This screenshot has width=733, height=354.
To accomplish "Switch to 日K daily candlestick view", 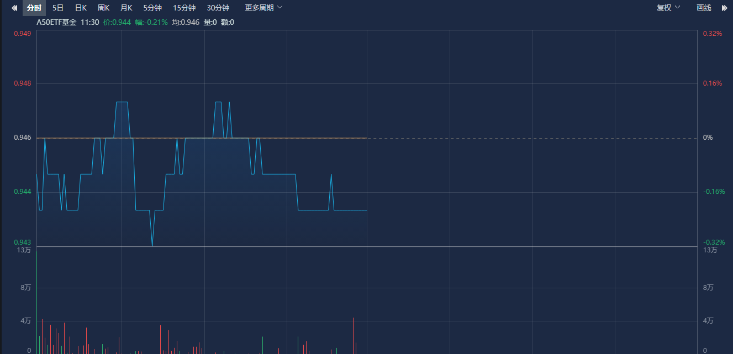I will pos(81,8).
